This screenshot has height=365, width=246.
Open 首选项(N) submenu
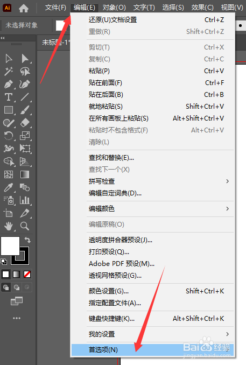click(x=152, y=349)
